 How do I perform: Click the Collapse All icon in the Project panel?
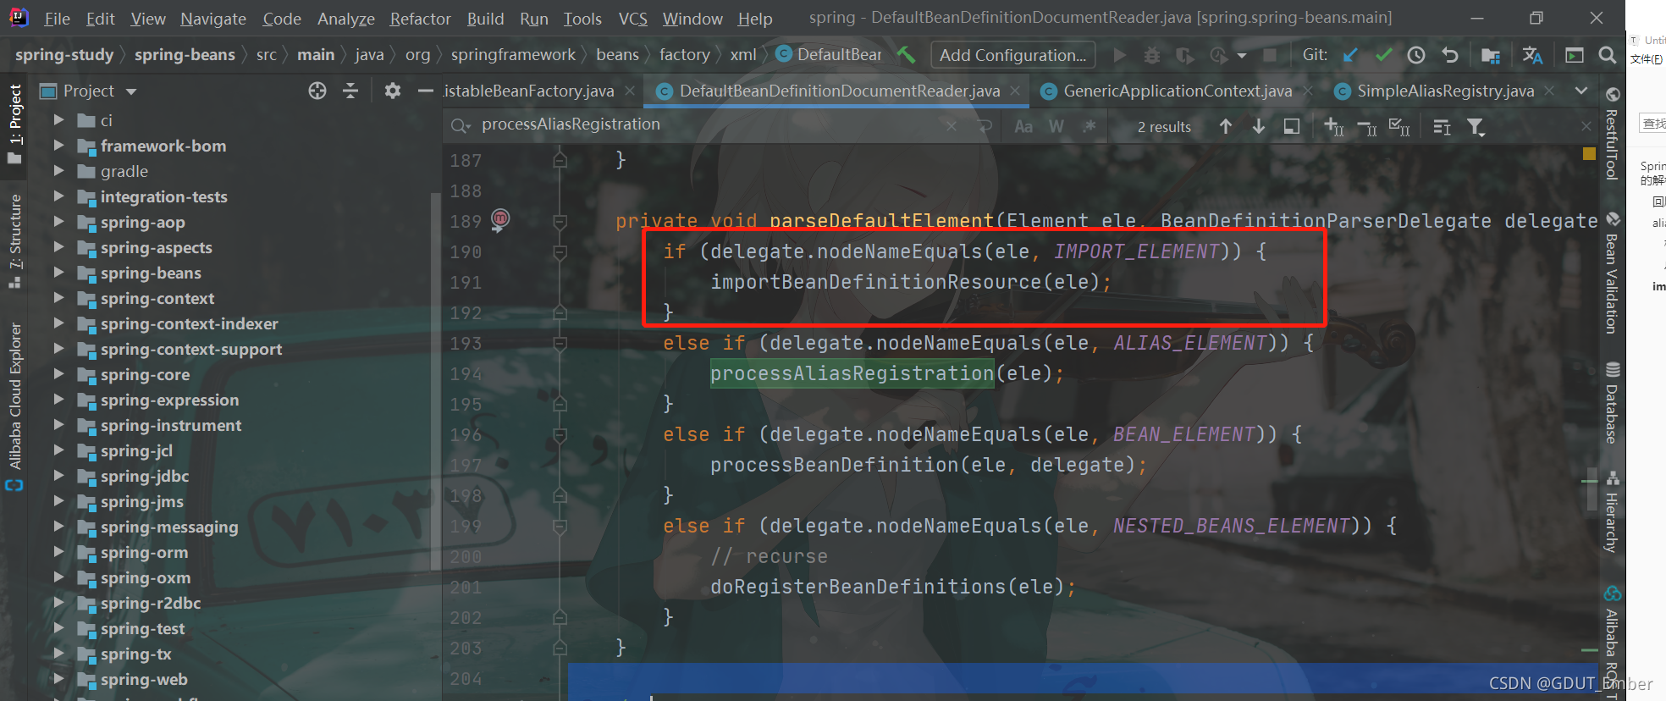350,91
